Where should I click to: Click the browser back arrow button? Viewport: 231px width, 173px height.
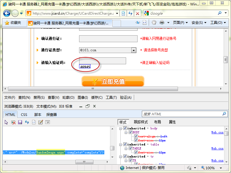[7, 13]
